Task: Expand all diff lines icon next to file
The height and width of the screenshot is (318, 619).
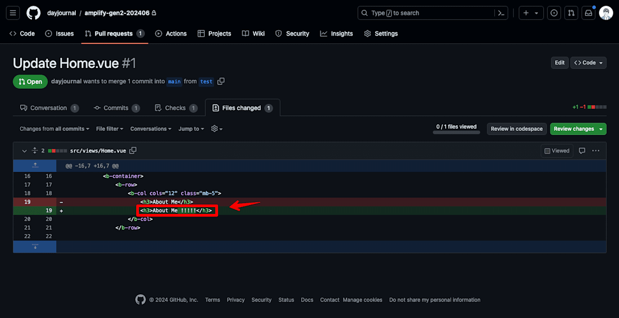Action: [35, 150]
